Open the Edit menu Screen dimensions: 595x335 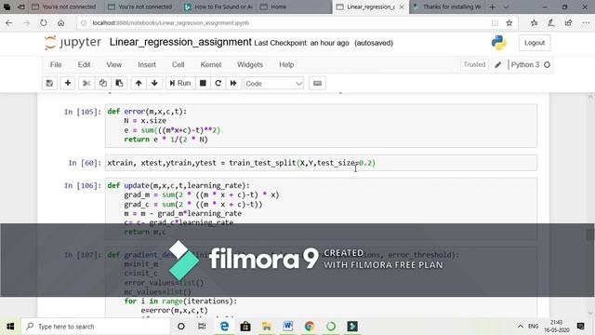pos(84,64)
